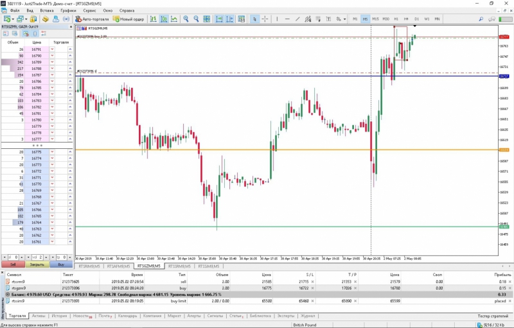The image size is (514, 328).
Task: Switch chart to candlestick mode
Action: 164,19
